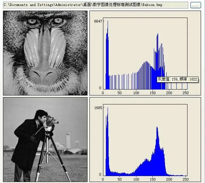
Task: Select the cameraman image thumbnail
Action: pos(45,139)
